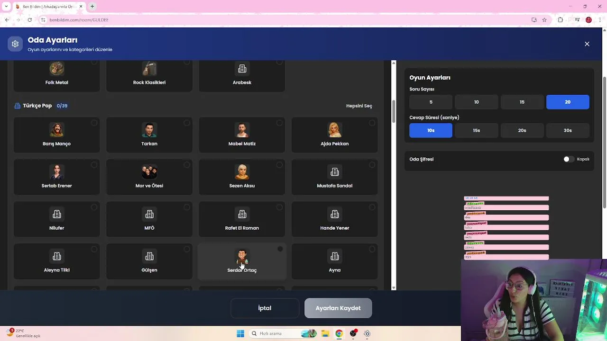This screenshot has height=341, width=607.
Task: Select the Sertab Erener avatar
Action: click(56, 172)
